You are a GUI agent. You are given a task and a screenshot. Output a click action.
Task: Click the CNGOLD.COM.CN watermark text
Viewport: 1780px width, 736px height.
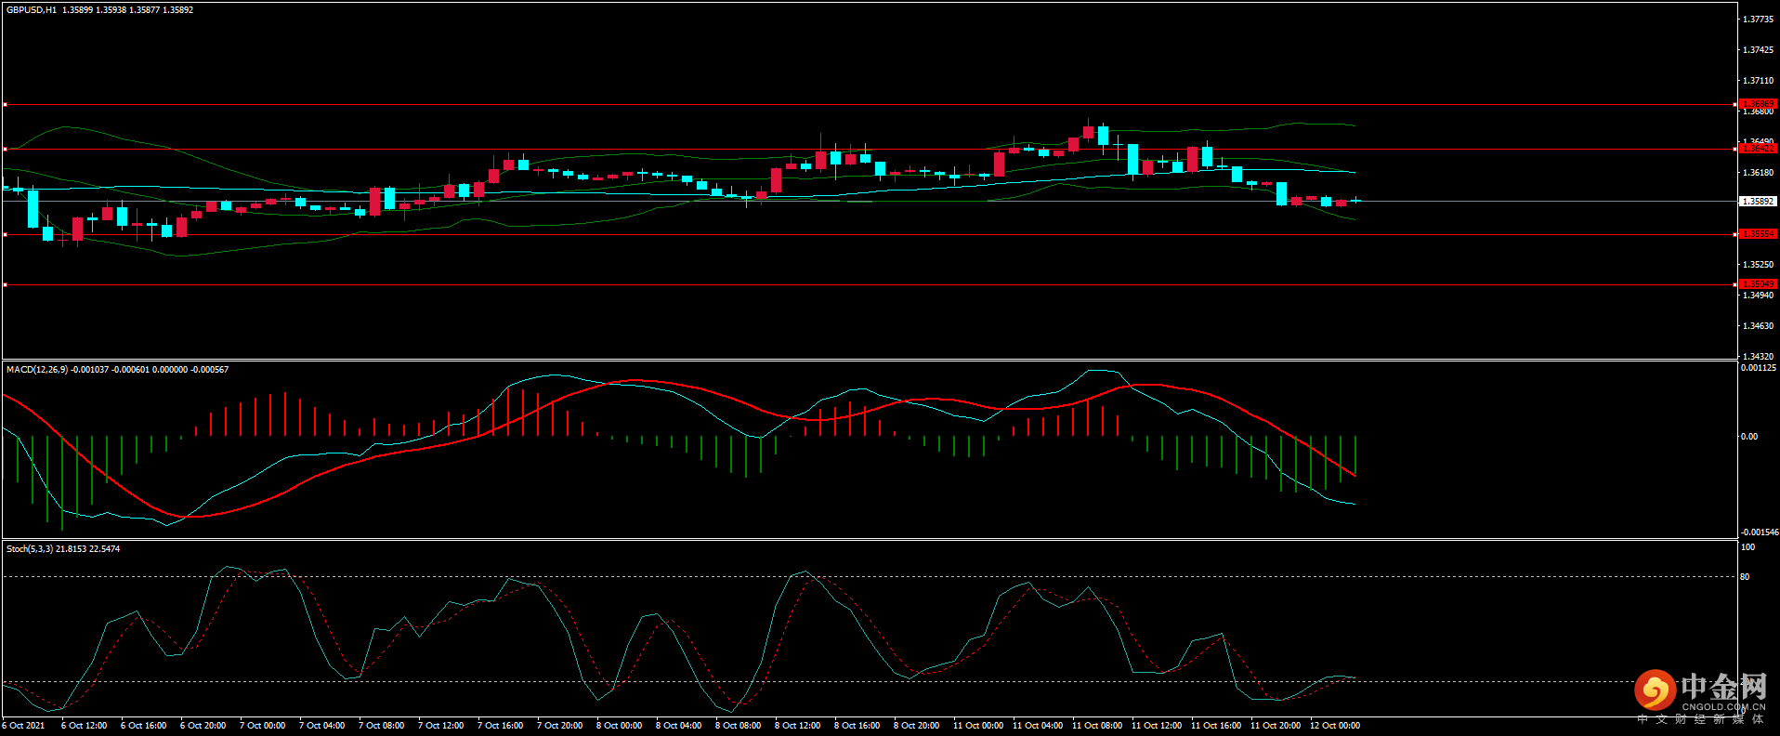click(x=1723, y=707)
